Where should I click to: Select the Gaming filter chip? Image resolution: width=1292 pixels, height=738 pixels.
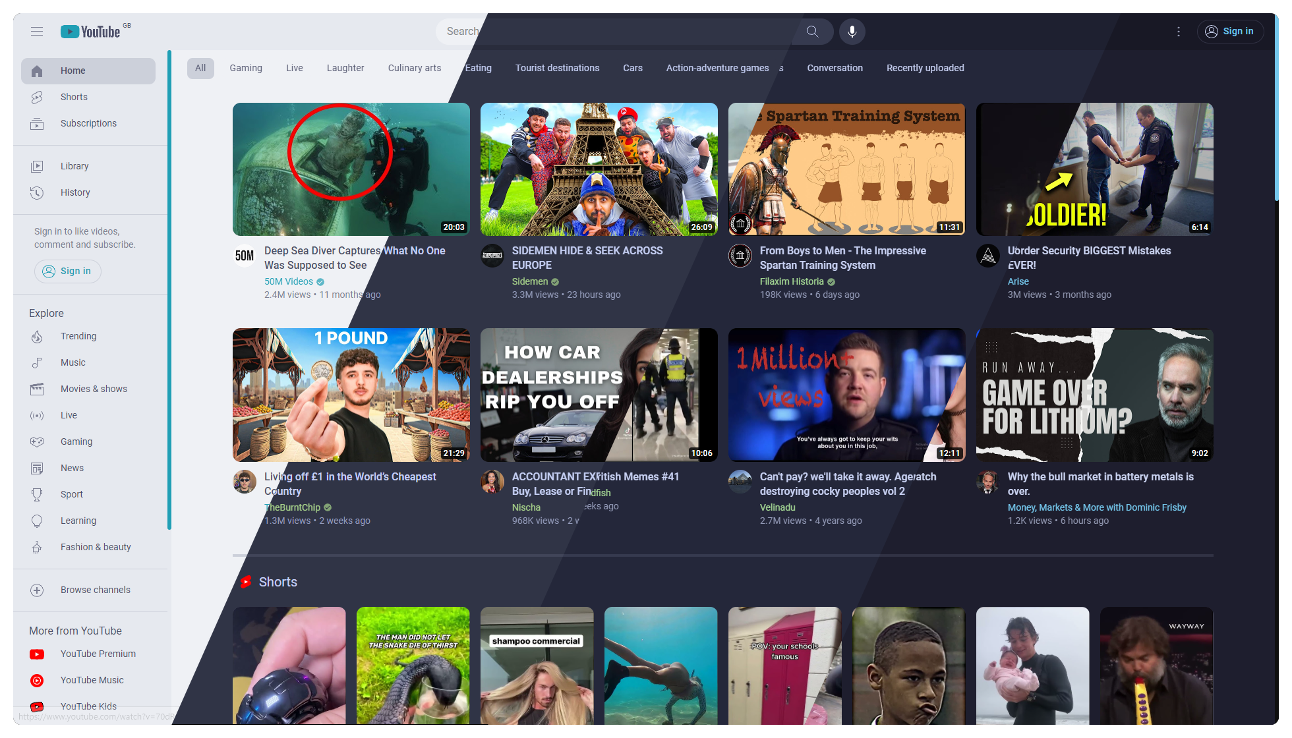click(246, 68)
